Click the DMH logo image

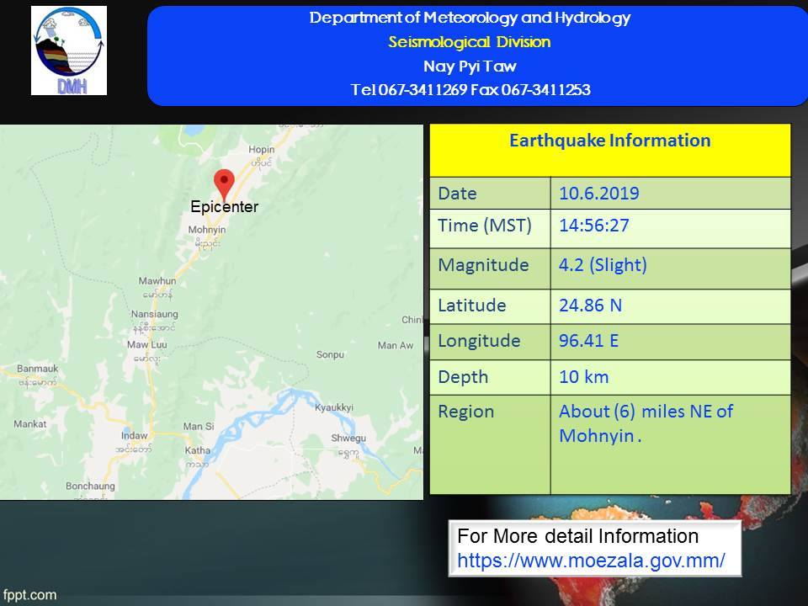(x=69, y=50)
